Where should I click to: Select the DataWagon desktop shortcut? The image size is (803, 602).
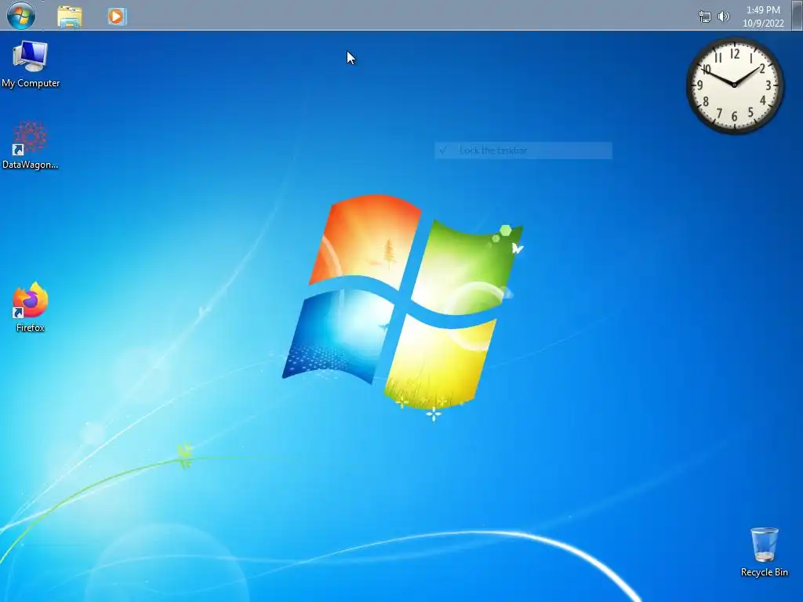pos(31,145)
